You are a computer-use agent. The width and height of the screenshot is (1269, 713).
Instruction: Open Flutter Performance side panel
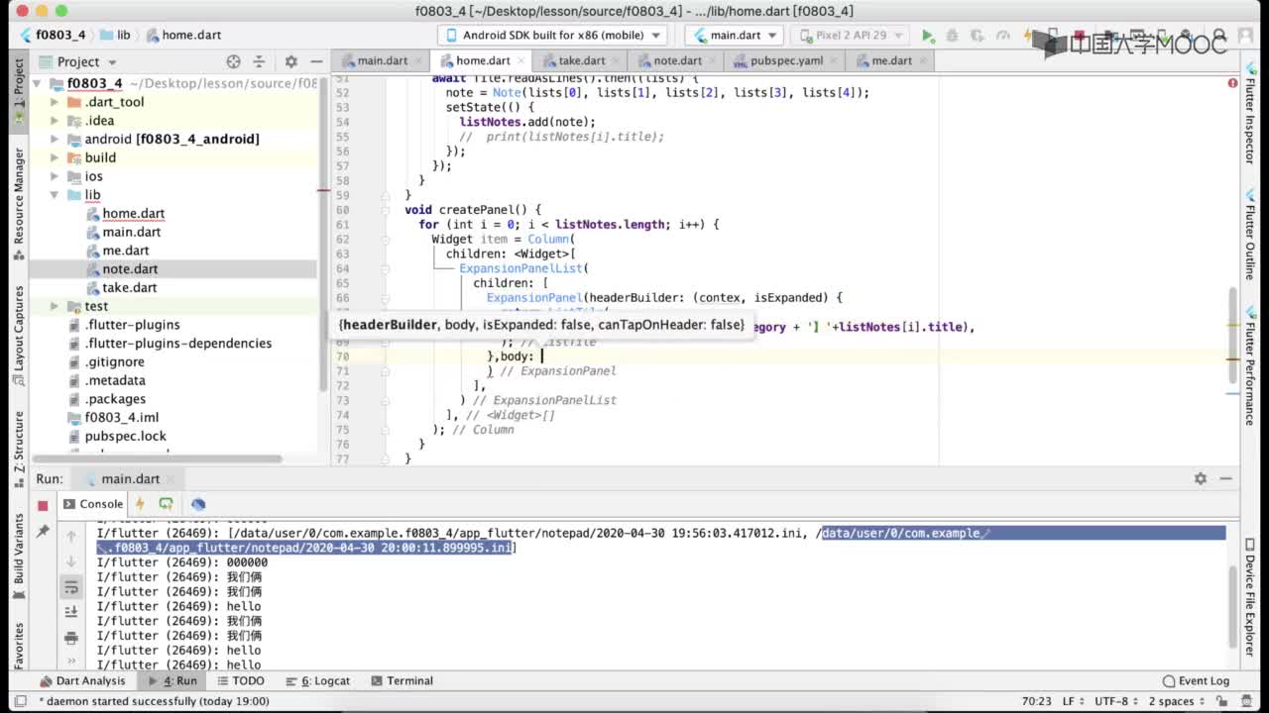tap(1250, 366)
